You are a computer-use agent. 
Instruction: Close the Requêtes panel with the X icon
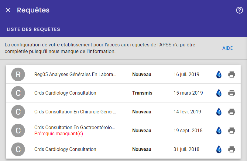[x=8, y=10]
